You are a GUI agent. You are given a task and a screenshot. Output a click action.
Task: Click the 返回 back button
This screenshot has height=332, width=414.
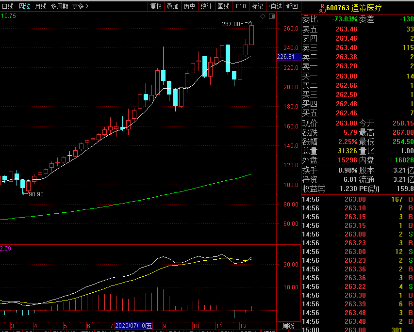pos(292,6)
